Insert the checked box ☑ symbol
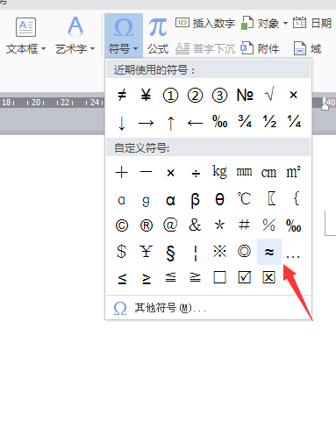Screen dimensions: 336x436 pyautogui.click(x=244, y=277)
